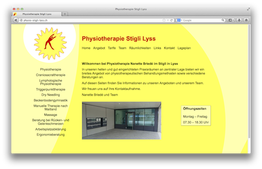Click the reload page icon
The height and width of the screenshot is (169, 262).
pos(171,21)
